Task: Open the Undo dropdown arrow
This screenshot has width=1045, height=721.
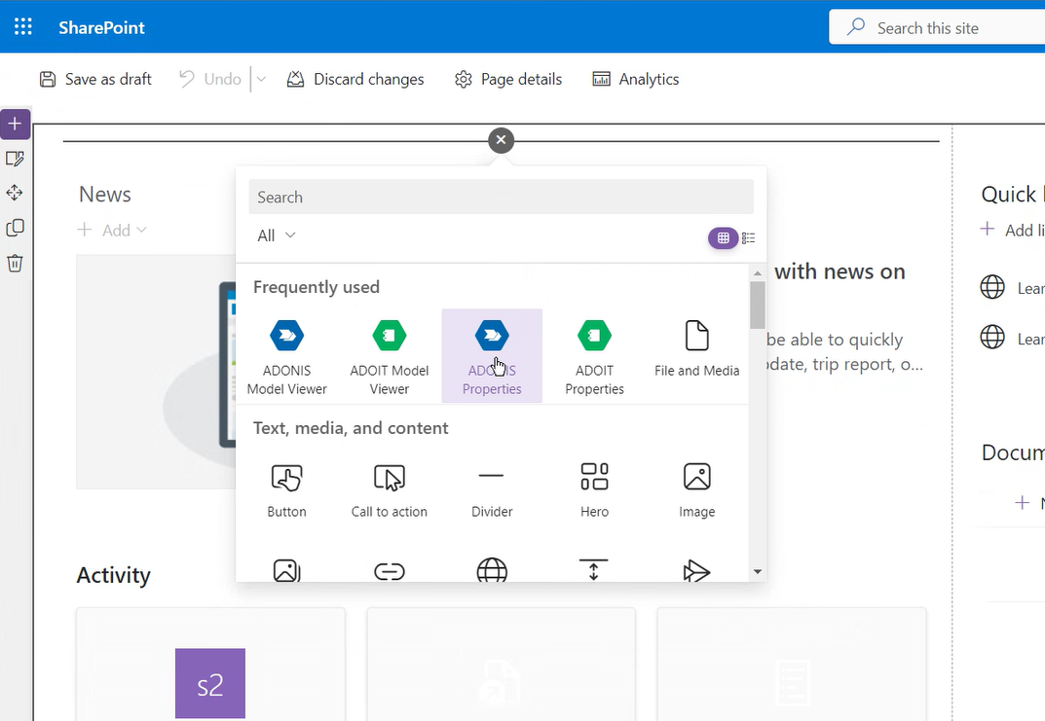Action: 261,80
